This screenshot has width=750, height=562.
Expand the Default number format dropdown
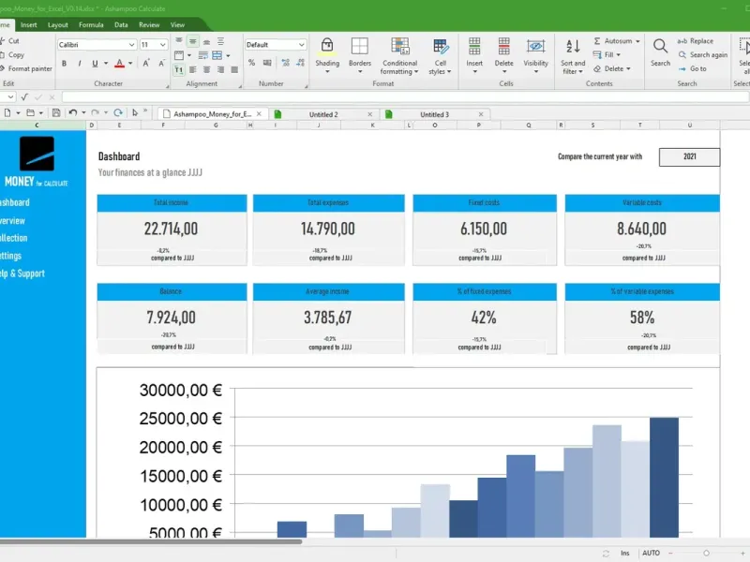[x=301, y=44]
